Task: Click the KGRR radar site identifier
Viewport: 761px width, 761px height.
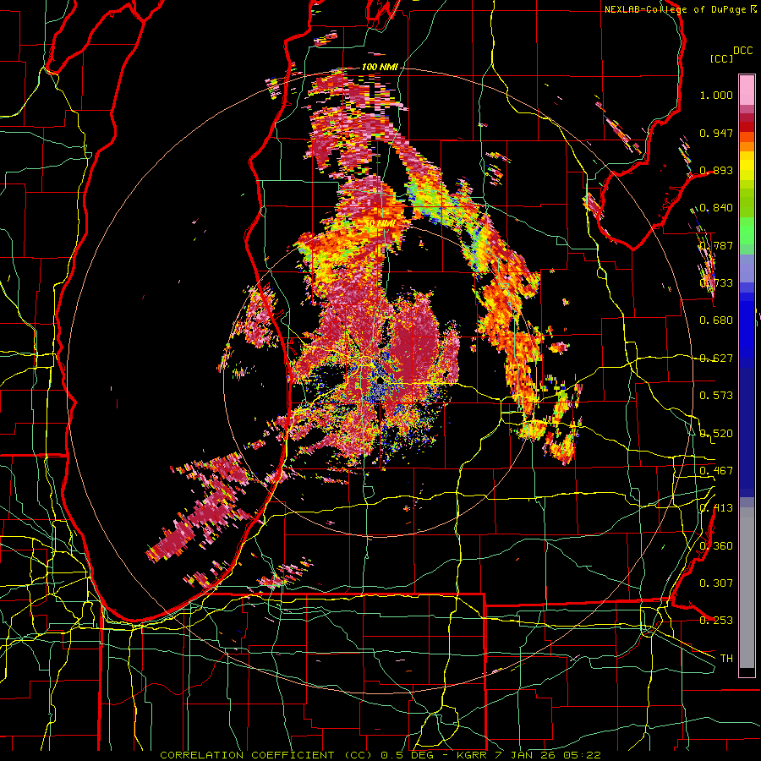Action: tap(473, 755)
